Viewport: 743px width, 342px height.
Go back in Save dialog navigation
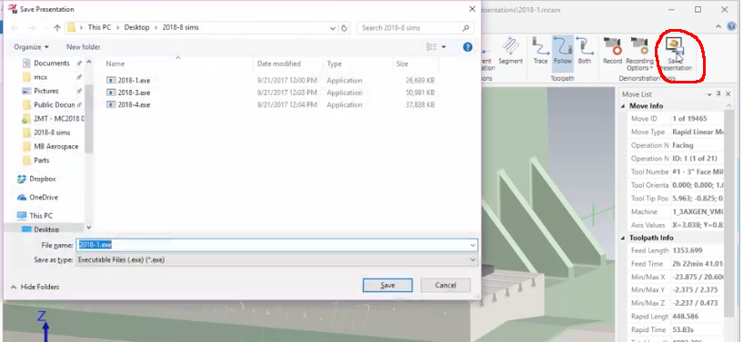[15, 28]
